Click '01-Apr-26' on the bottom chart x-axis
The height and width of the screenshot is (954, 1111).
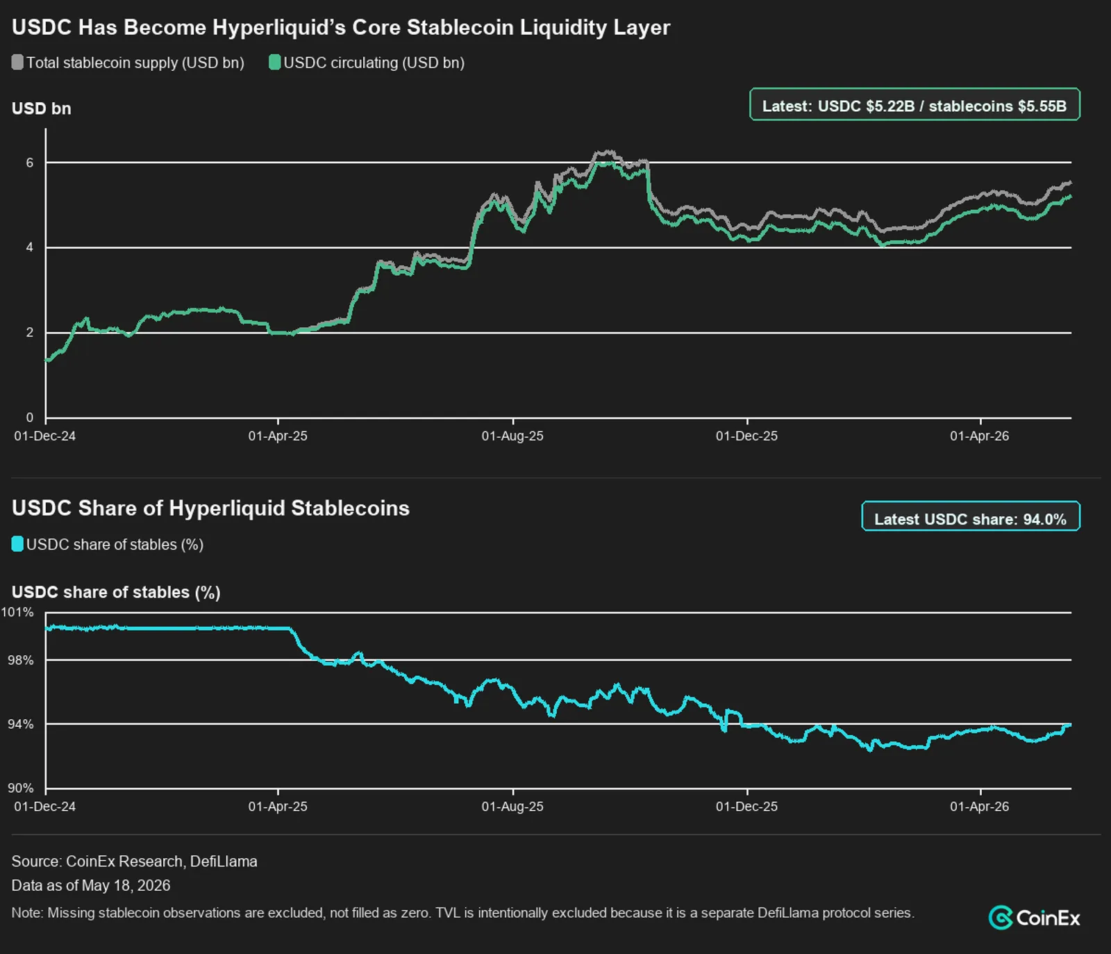tap(980, 806)
